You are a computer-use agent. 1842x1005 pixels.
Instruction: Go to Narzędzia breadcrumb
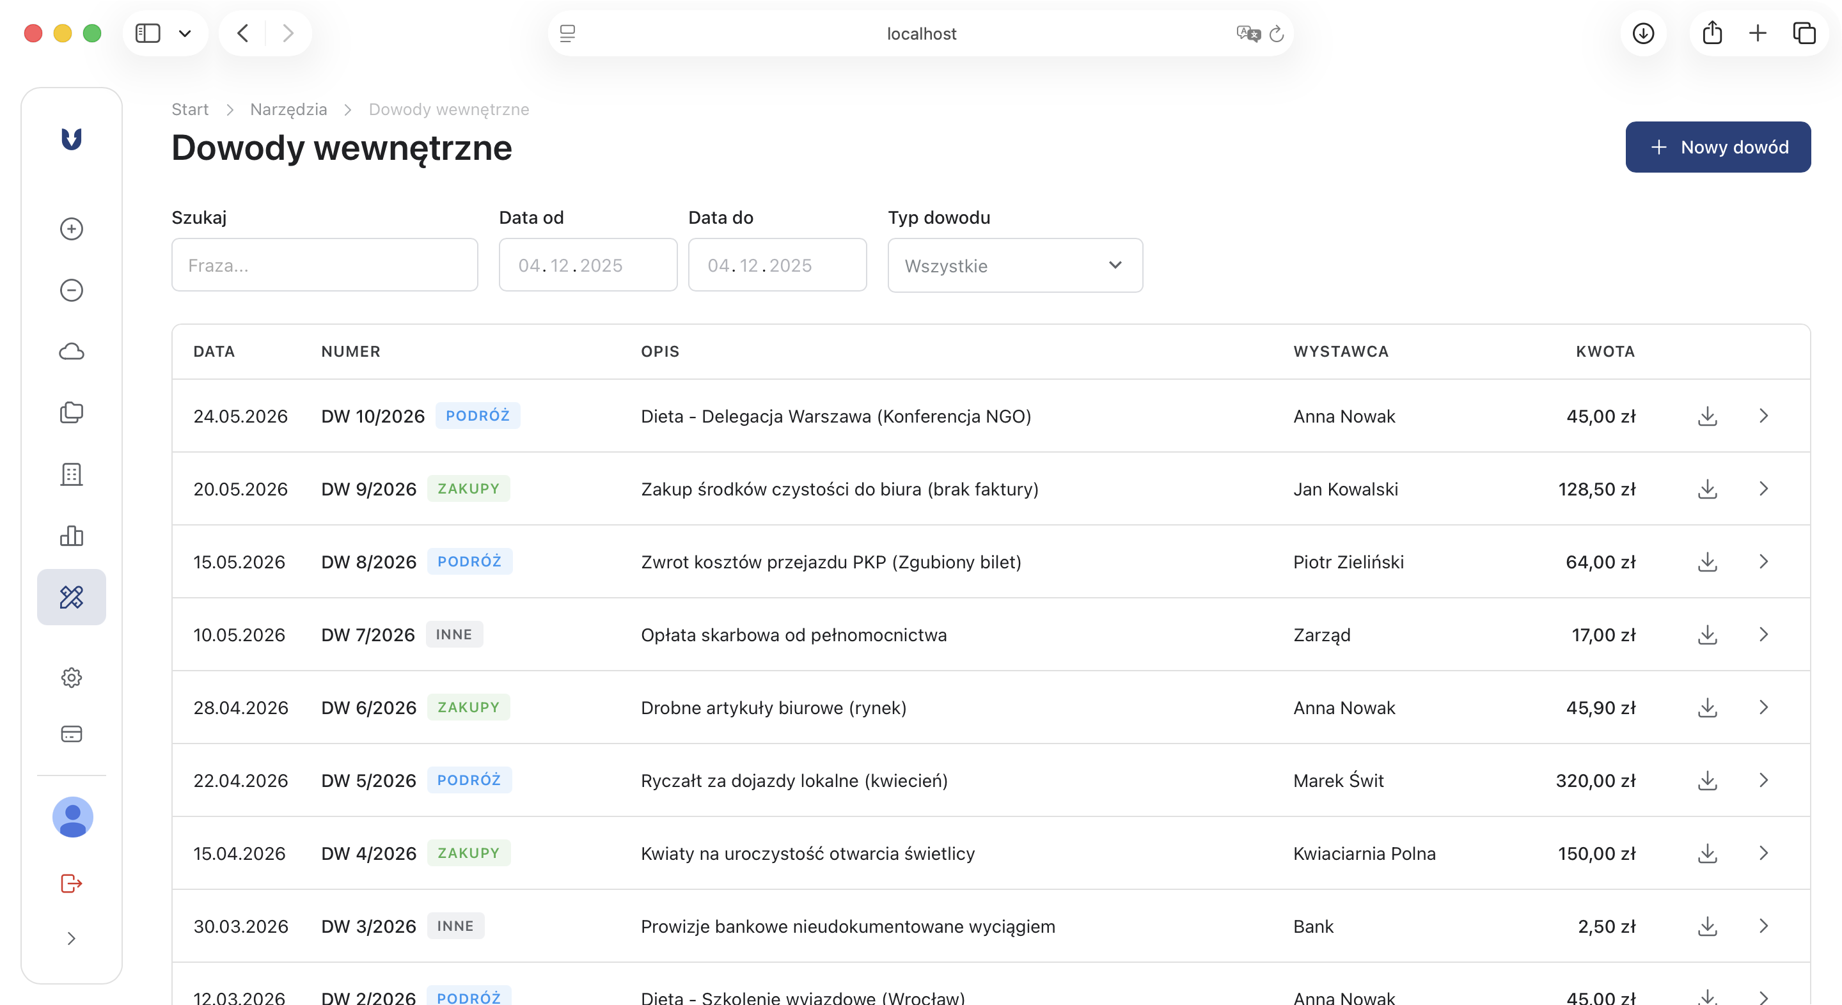(288, 109)
